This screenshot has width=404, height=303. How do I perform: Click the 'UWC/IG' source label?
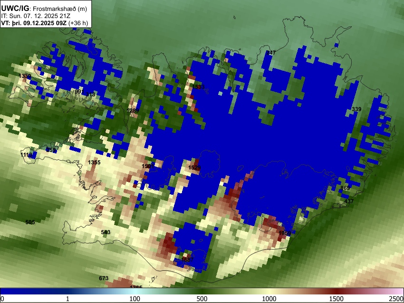coord(15,9)
